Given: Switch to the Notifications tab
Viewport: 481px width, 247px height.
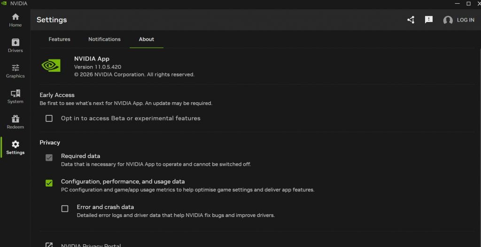Looking at the screenshot, I should tap(104, 39).
